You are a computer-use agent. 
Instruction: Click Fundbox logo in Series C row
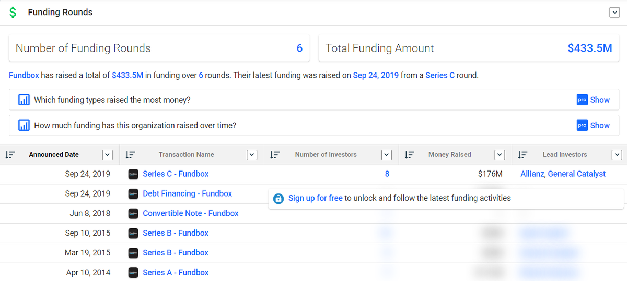click(133, 174)
